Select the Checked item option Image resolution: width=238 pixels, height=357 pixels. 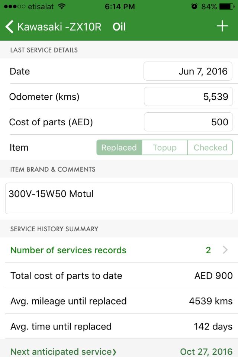(x=210, y=148)
